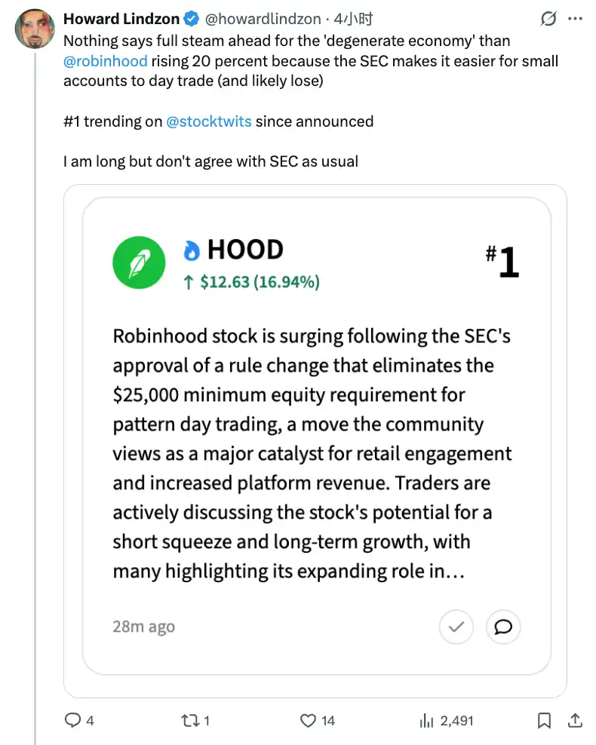Image resolution: width=596 pixels, height=745 pixels.
Task: Like the post with heart icon
Action: click(308, 720)
